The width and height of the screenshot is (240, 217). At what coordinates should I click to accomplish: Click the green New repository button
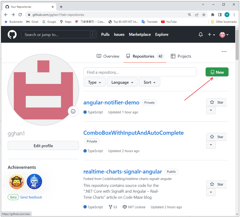click(217, 72)
